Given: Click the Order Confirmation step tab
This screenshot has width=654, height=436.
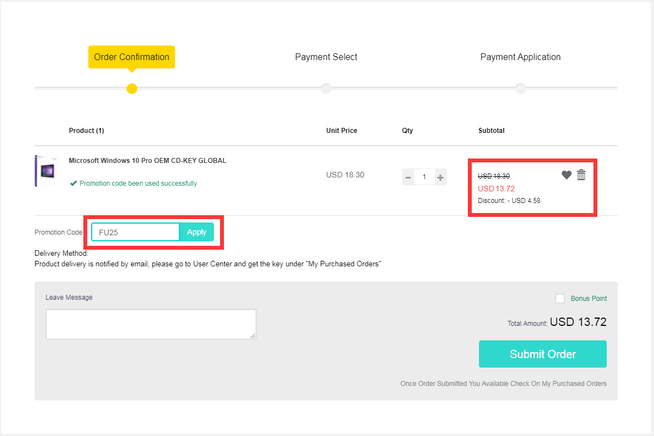Looking at the screenshot, I should 132,57.
